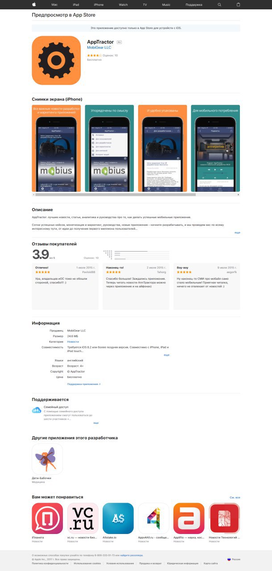
Task: Select Поддержка in the top menu
Action: (x=194, y=4)
